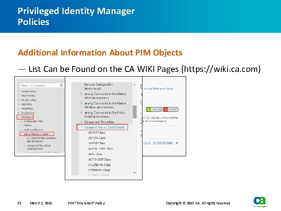Expand the Release Notes tree item
This screenshot has height=211, width=281.
18,91
